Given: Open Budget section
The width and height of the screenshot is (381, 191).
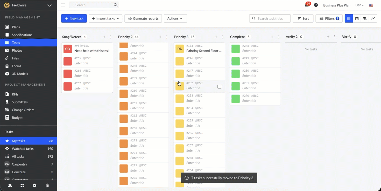Looking at the screenshot, I should [29, 118].
